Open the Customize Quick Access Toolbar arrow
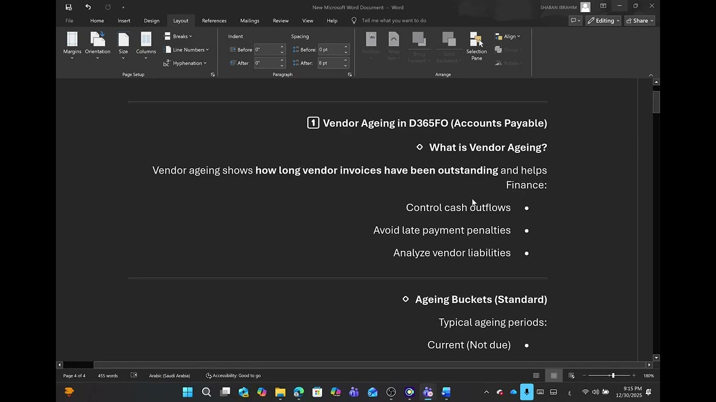Viewport: 716px width, 402px height. click(x=123, y=7)
